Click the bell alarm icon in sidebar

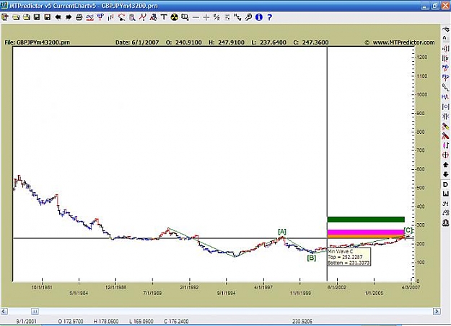445,222
